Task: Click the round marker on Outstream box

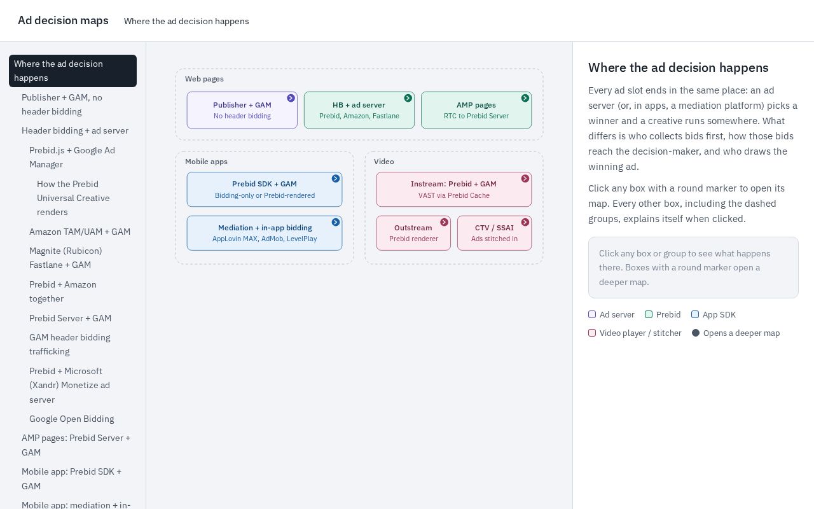Action: click(444, 222)
